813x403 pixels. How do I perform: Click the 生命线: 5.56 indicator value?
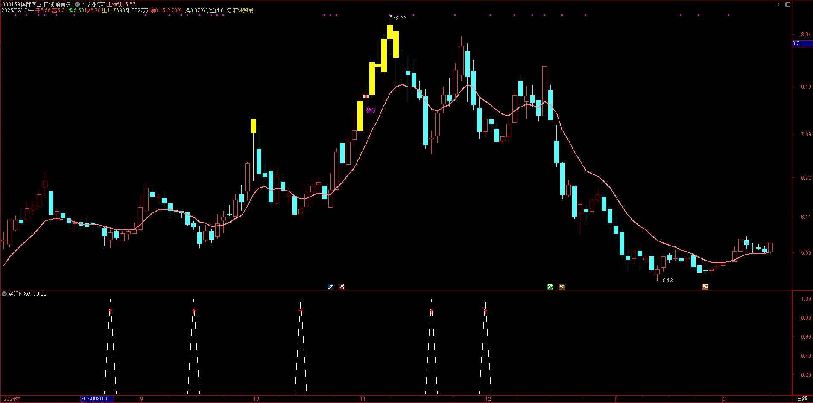[121, 4]
